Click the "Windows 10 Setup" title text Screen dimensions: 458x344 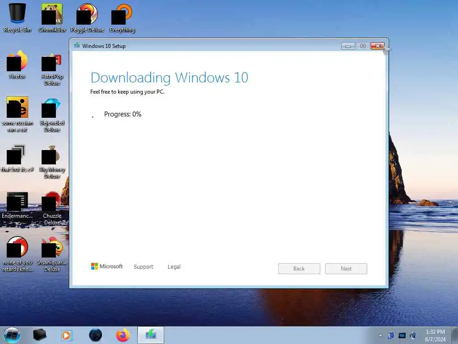pyautogui.click(x=104, y=46)
